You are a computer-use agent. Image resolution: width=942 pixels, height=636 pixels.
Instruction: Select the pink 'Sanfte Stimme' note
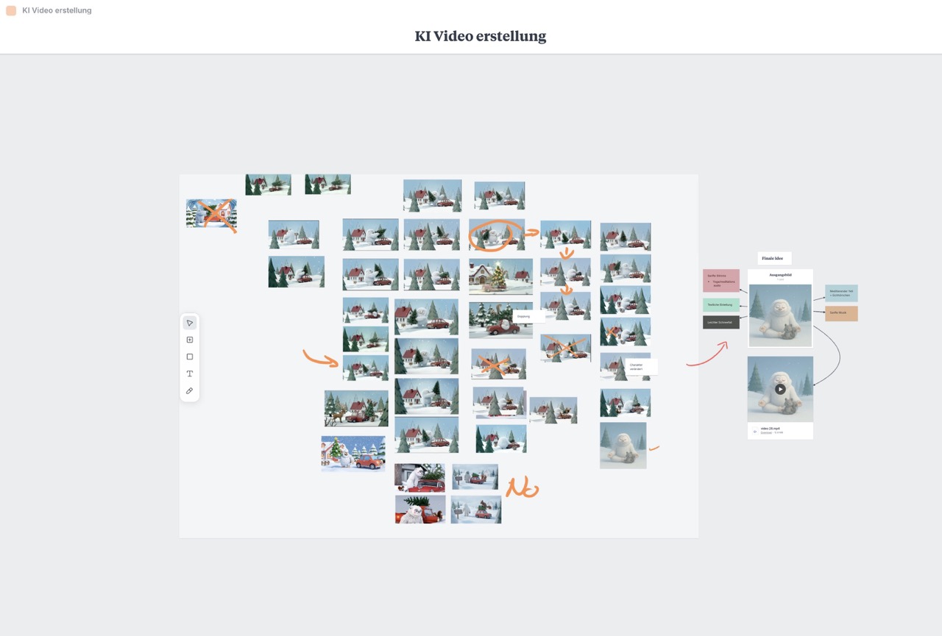click(720, 280)
